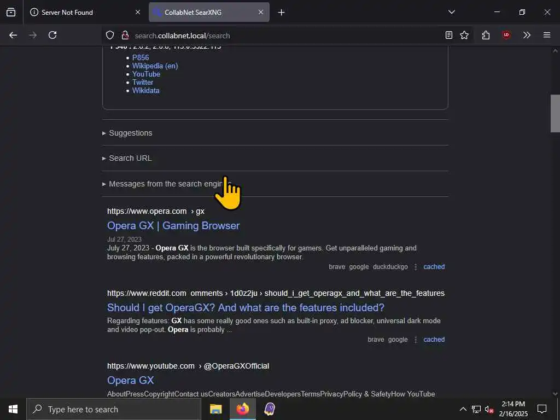Open Firefox View tab list icon
The height and width of the screenshot is (420, 560).
tap(11, 12)
